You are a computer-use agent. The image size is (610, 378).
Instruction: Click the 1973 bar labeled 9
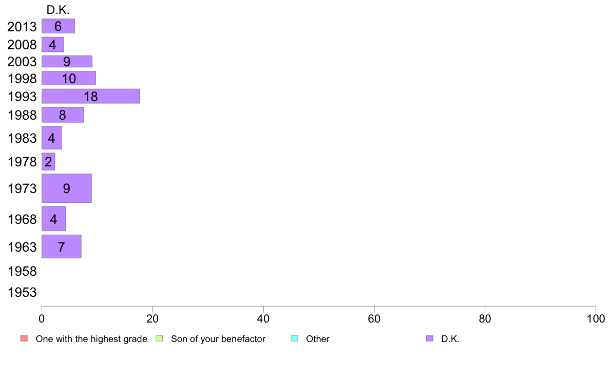(x=67, y=188)
